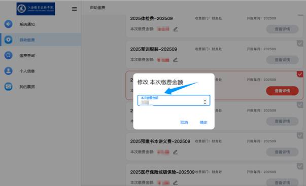Viewport: 306px width, 186px height.
Task: Edit amount pencil for 2025体检费-202509
Action: (176, 29)
